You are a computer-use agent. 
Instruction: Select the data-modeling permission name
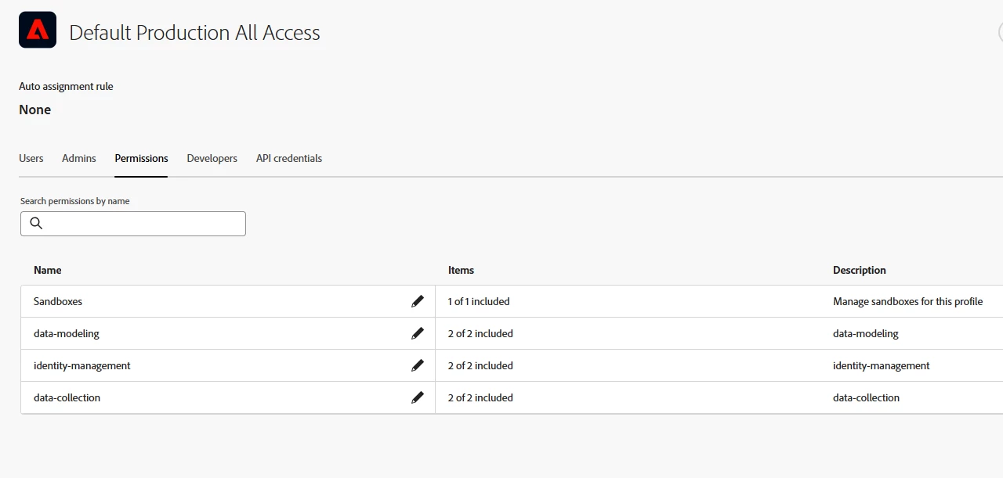pyautogui.click(x=67, y=333)
